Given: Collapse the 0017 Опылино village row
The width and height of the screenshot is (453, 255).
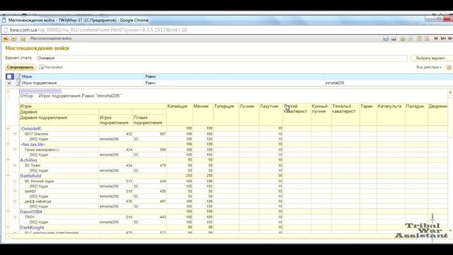Looking at the screenshot, I should [x=15, y=134].
